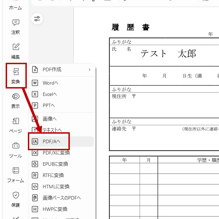Click the name テスト 太郎
Screen dimensions: 219x219
(x=168, y=54)
